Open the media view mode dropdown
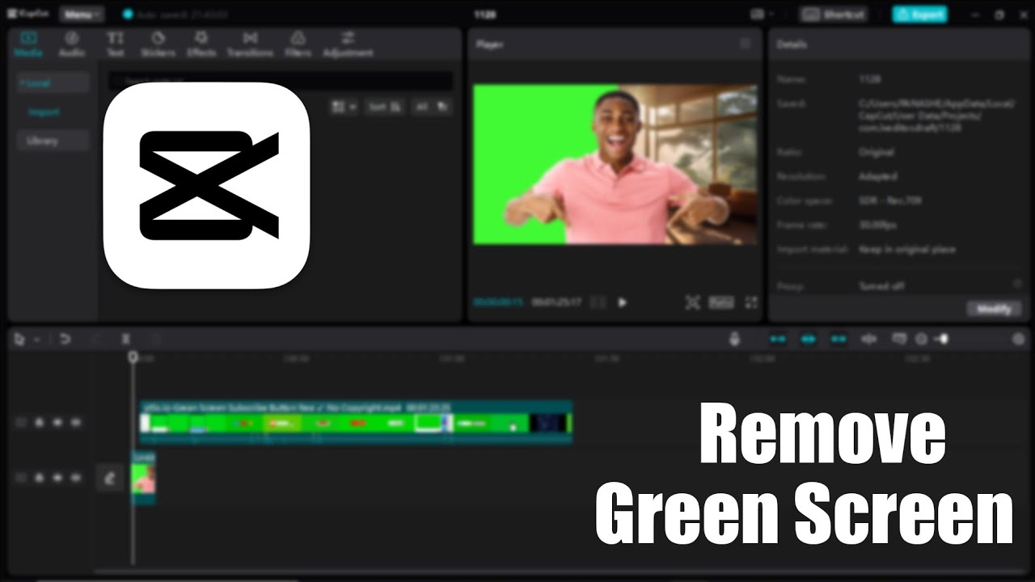Image resolution: width=1035 pixels, height=582 pixels. point(344,107)
